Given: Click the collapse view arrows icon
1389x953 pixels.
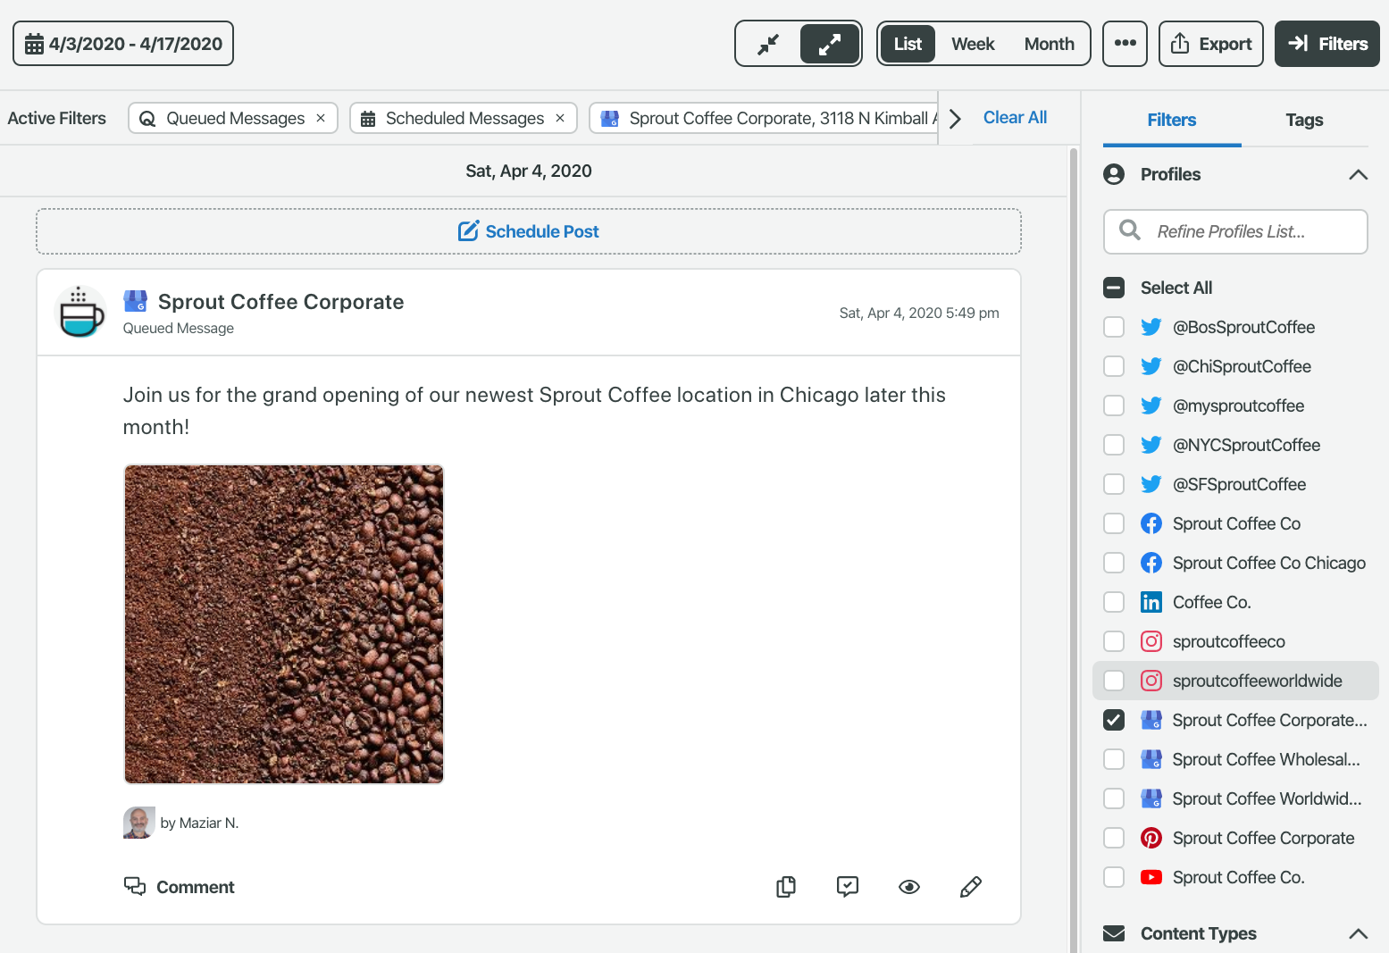Looking at the screenshot, I should pos(768,44).
